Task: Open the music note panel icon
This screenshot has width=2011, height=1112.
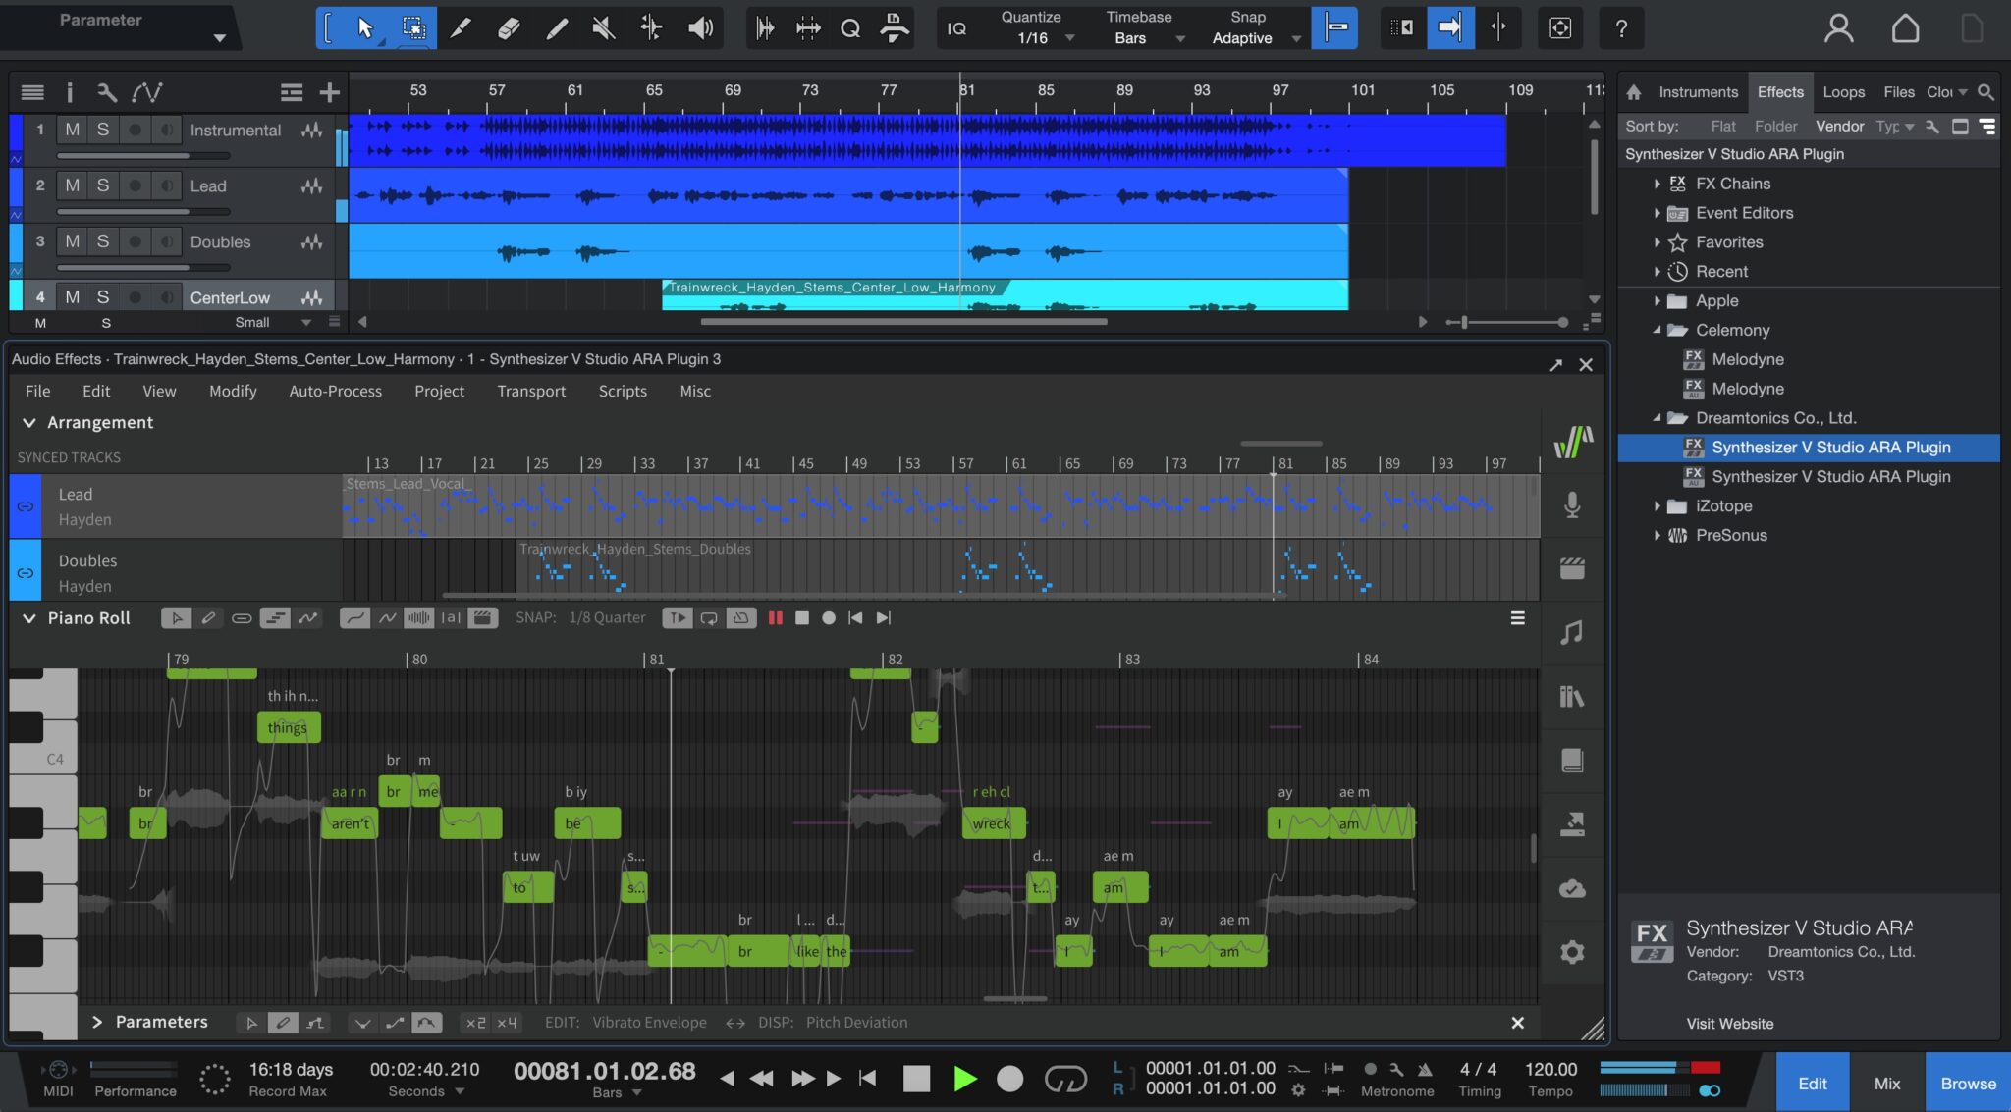Action: click(1572, 632)
